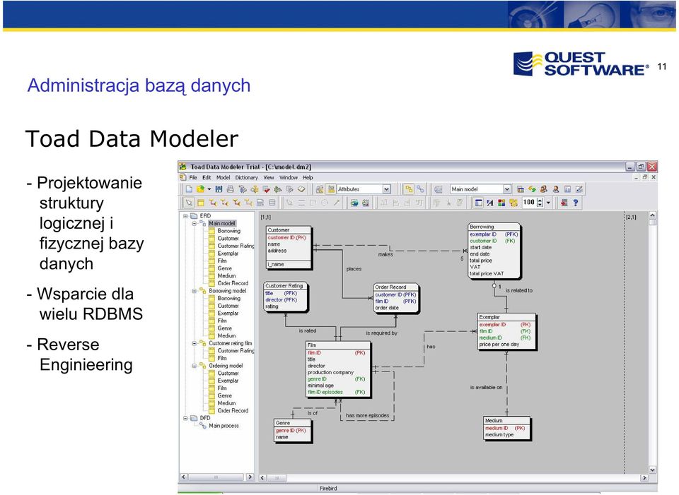Click the New model toolbar icon
This screenshot has height=495, width=679.
click(189, 189)
